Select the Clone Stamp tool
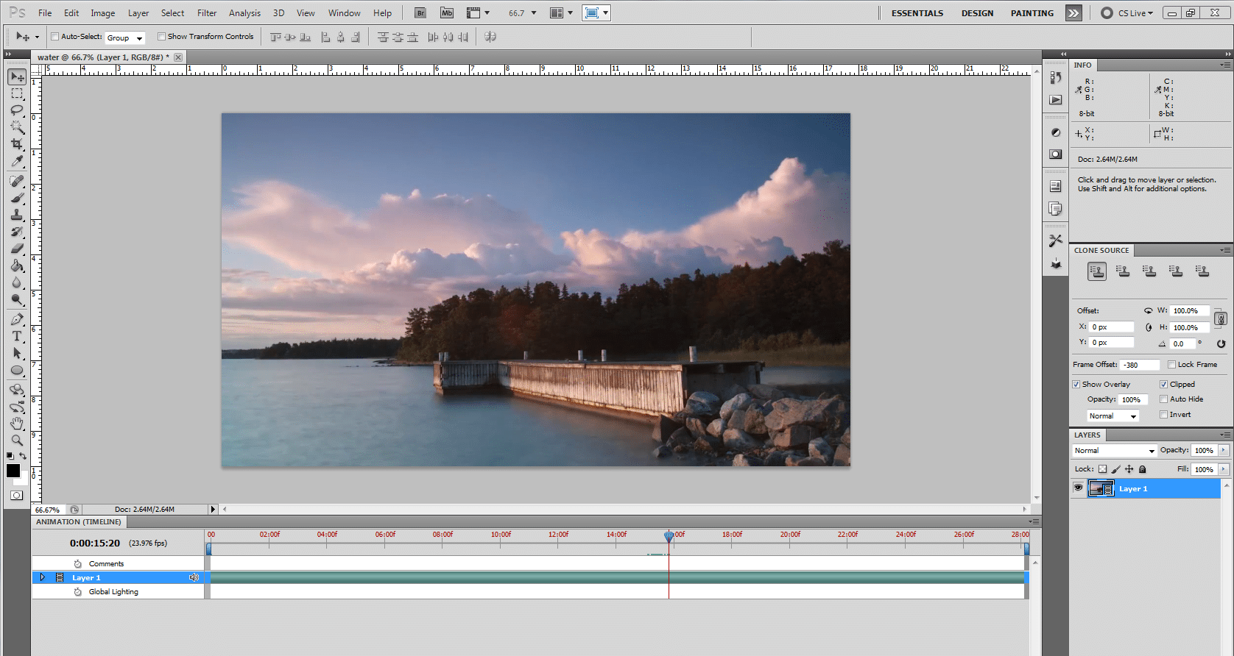 point(17,215)
